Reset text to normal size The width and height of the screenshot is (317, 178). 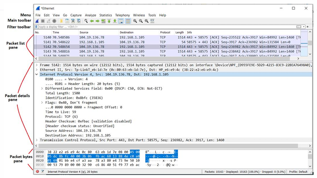[147, 21]
